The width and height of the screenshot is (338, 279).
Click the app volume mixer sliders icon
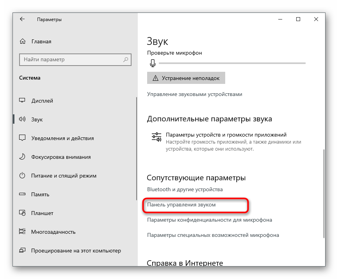point(157,137)
